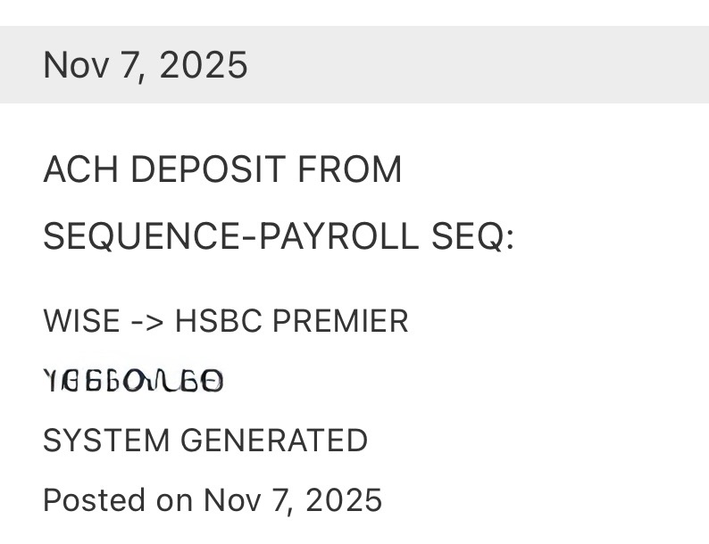Click the ACH DEPOSIT FROM line
Image resolution: width=709 pixels, height=544 pixels.
222,169
